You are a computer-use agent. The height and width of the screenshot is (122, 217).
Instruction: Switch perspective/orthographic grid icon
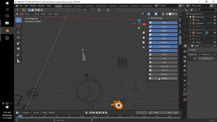click(x=143, y=47)
